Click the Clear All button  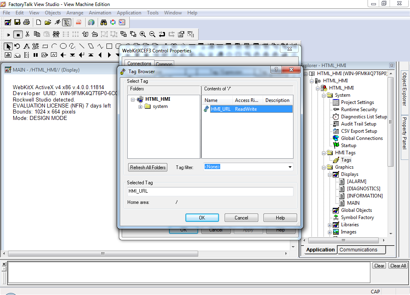point(398,266)
